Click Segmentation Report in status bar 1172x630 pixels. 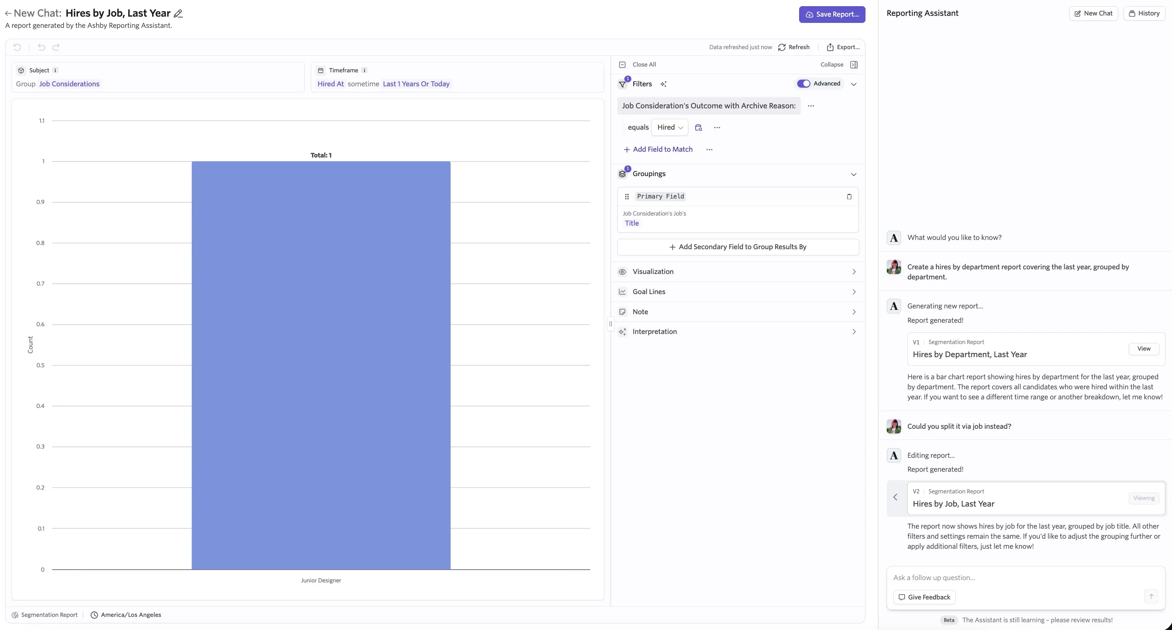click(45, 615)
